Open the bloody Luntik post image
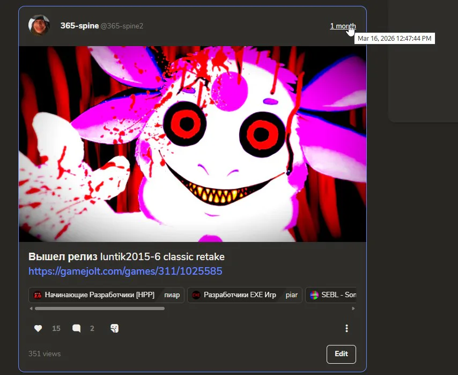Image resolution: width=458 pixels, height=375 pixels. pyautogui.click(x=193, y=144)
